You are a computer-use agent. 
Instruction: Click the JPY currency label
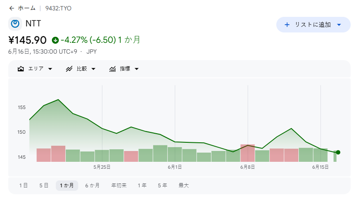pyautogui.click(x=92, y=51)
